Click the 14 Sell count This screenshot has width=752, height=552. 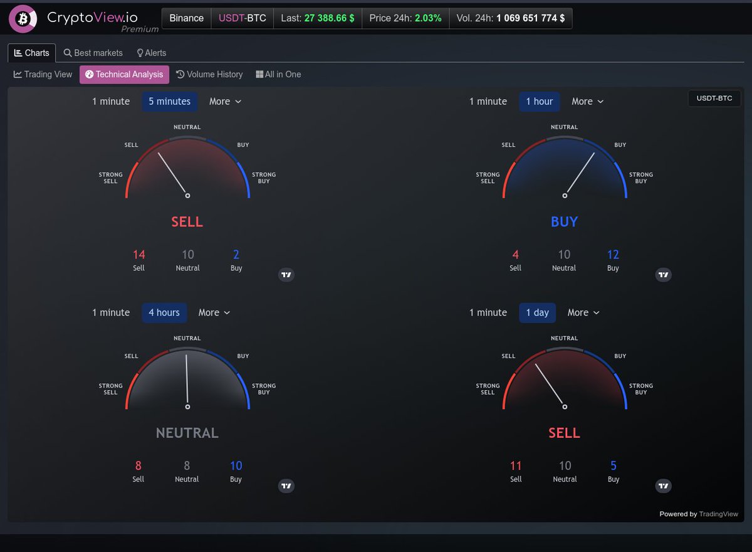click(x=139, y=255)
